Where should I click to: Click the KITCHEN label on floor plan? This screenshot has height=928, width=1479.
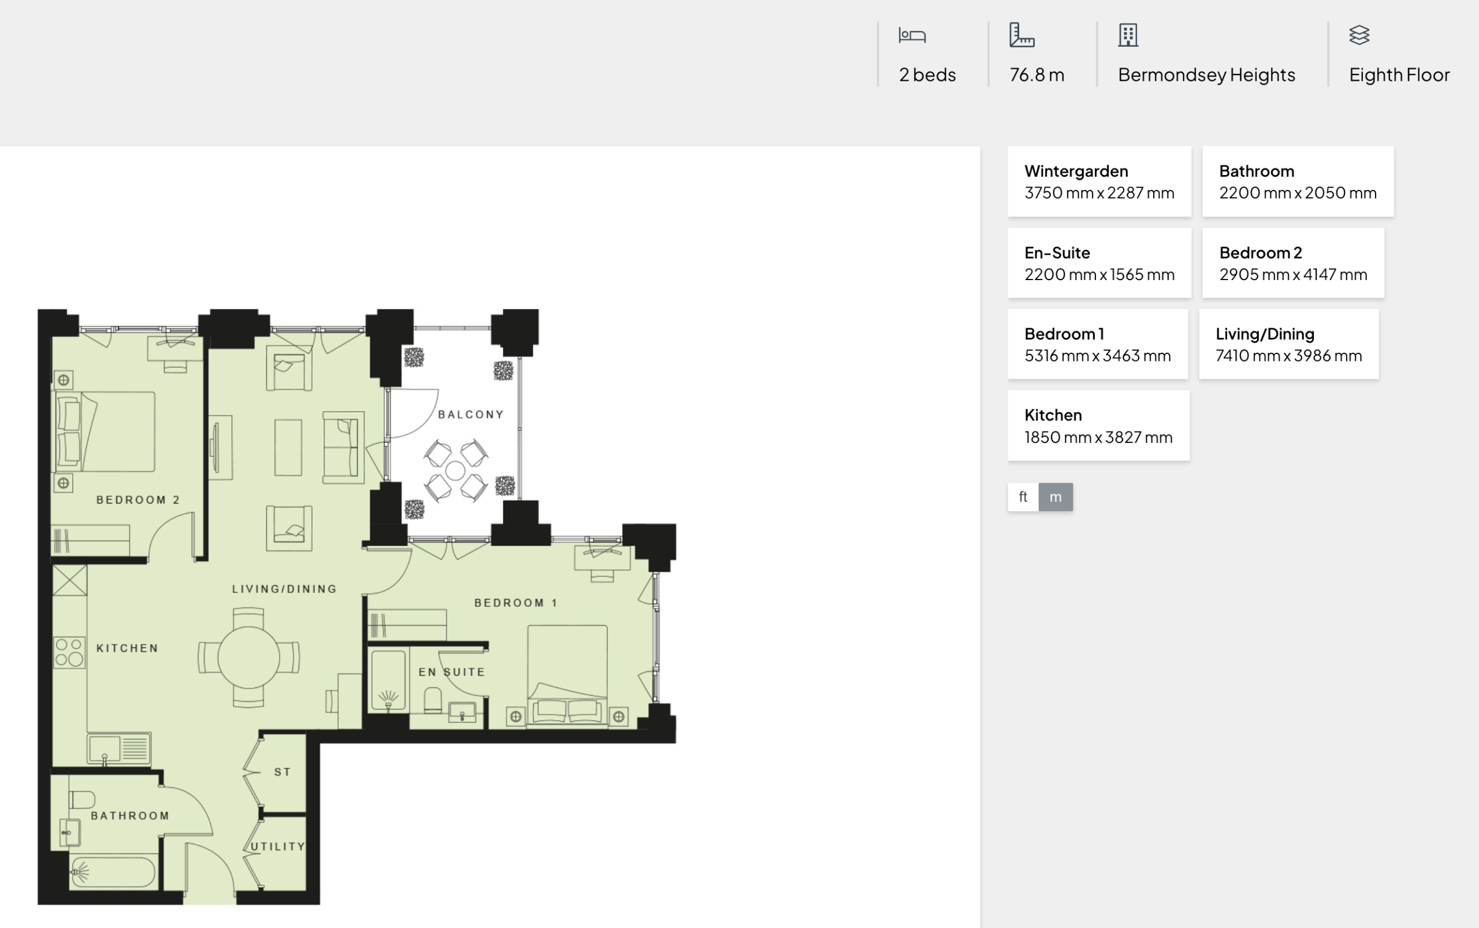(x=128, y=648)
